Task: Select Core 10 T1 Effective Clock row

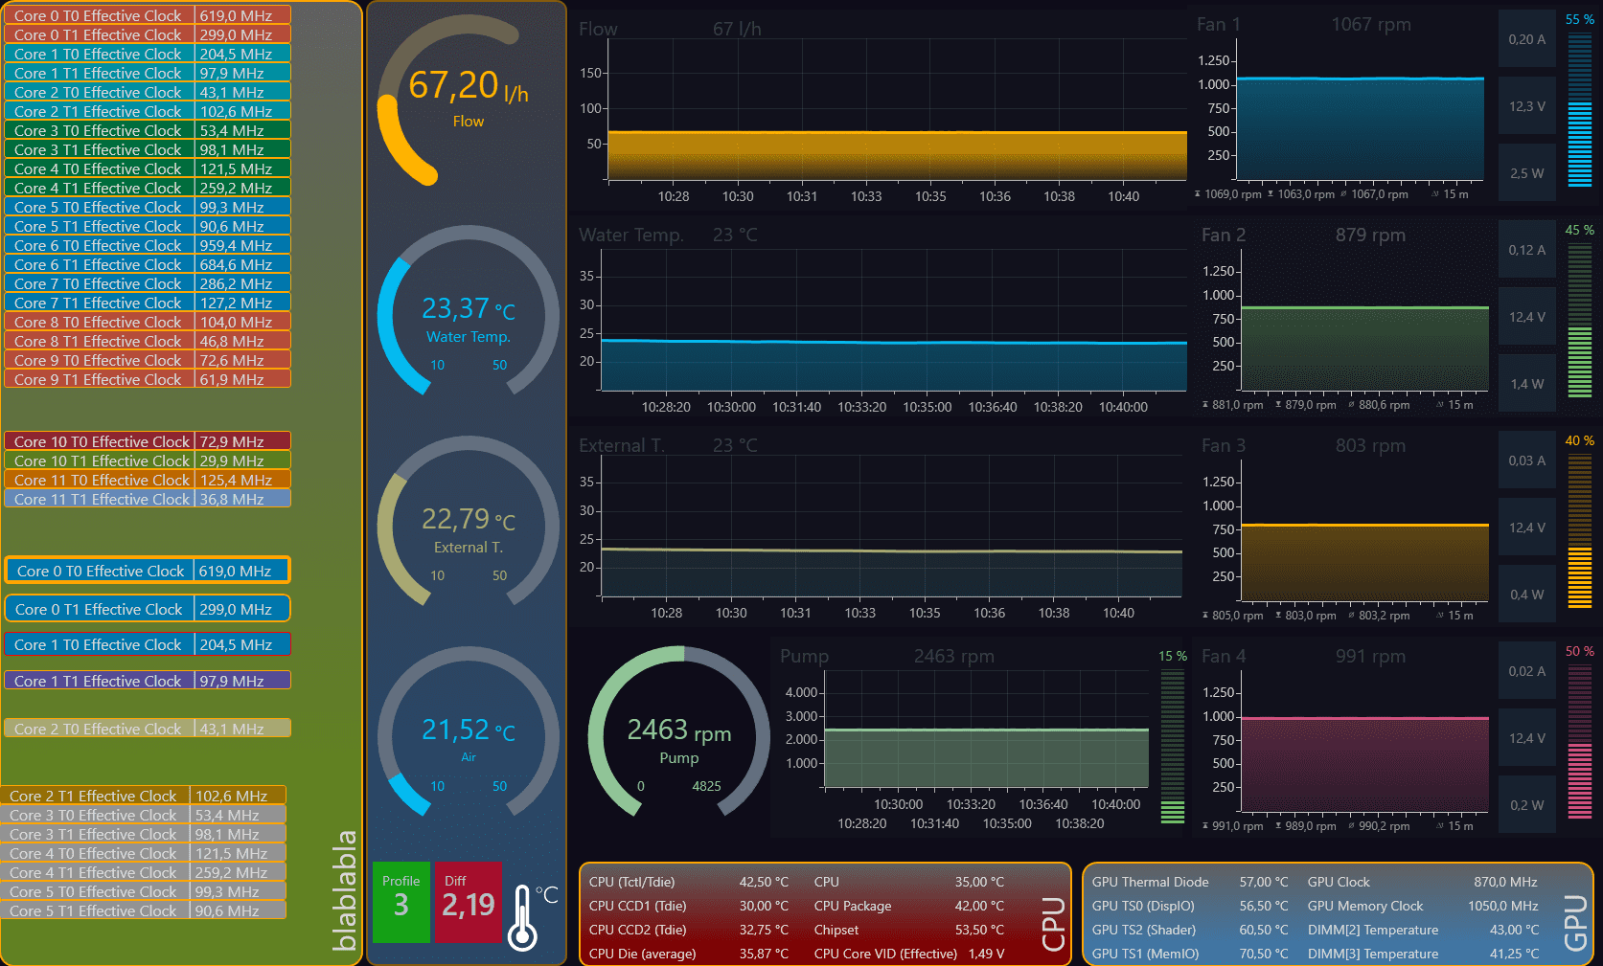Action: [148, 461]
